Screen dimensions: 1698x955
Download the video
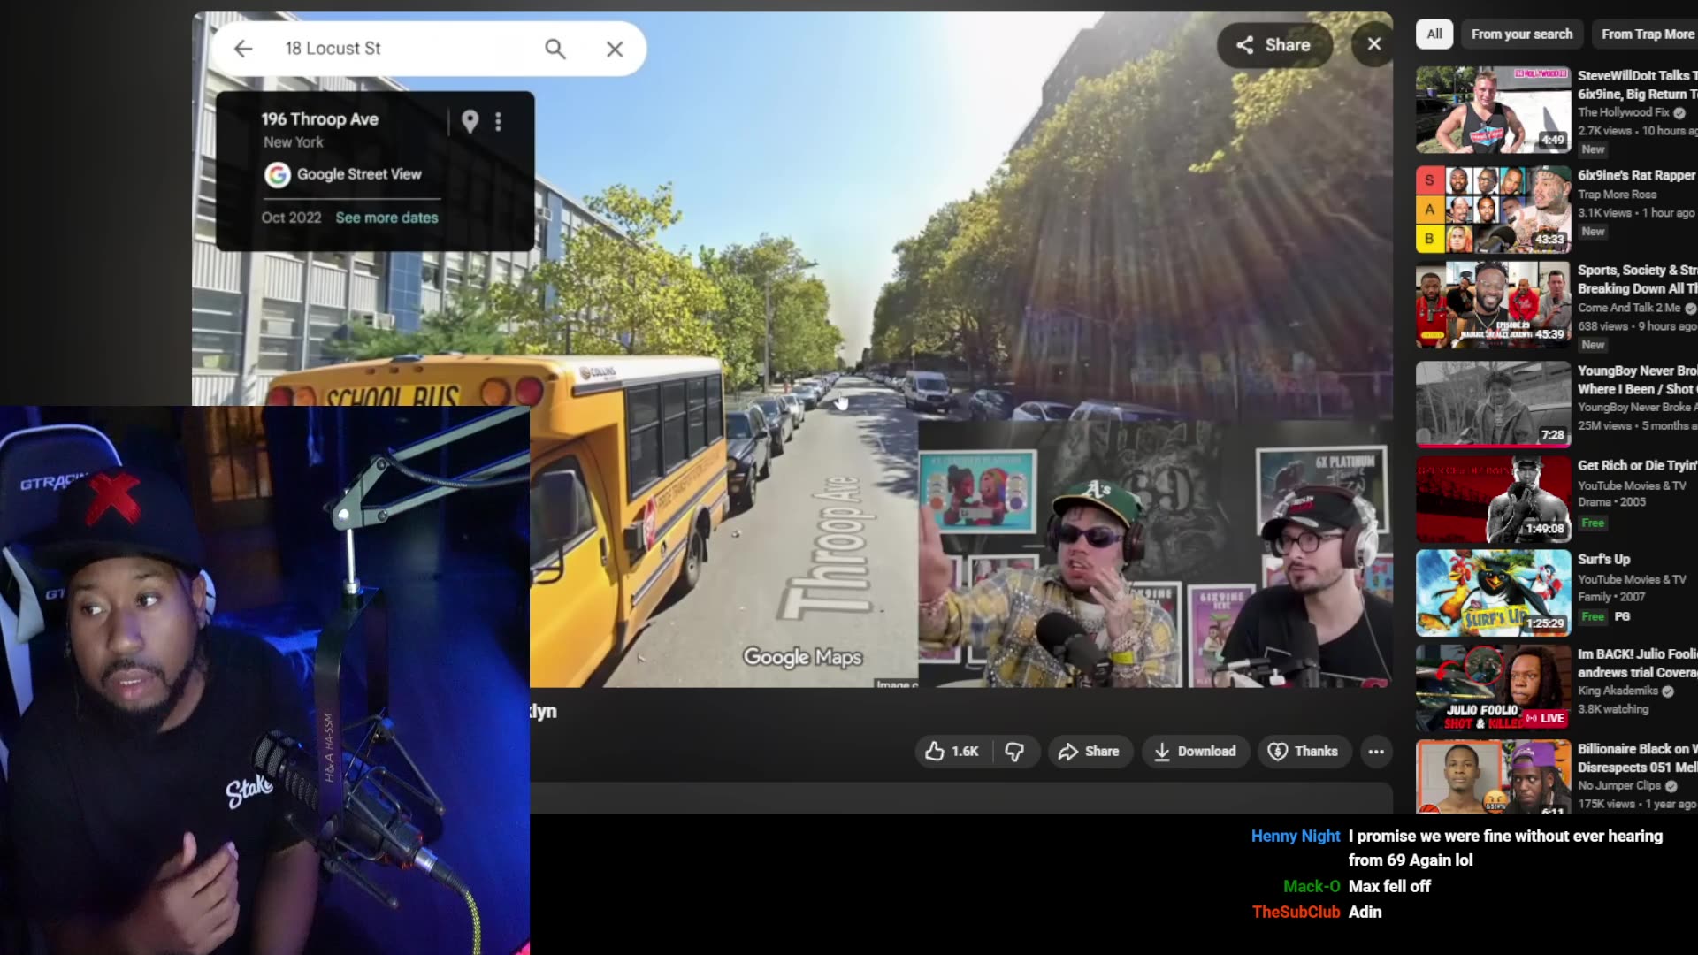pyautogui.click(x=1195, y=752)
